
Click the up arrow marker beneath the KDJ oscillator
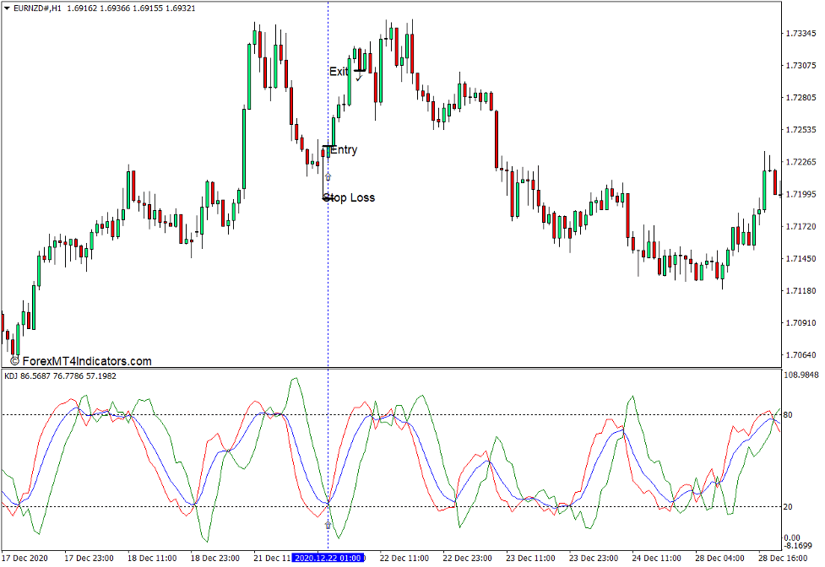tap(328, 525)
